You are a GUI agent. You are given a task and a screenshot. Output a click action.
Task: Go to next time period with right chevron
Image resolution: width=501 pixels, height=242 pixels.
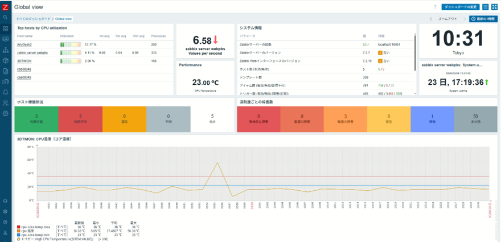(x=464, y=19)
